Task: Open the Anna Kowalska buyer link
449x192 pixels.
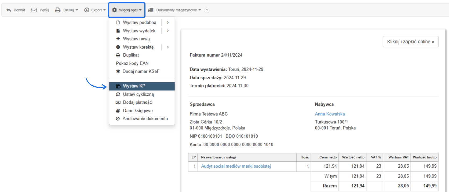Action: (330, 114)
